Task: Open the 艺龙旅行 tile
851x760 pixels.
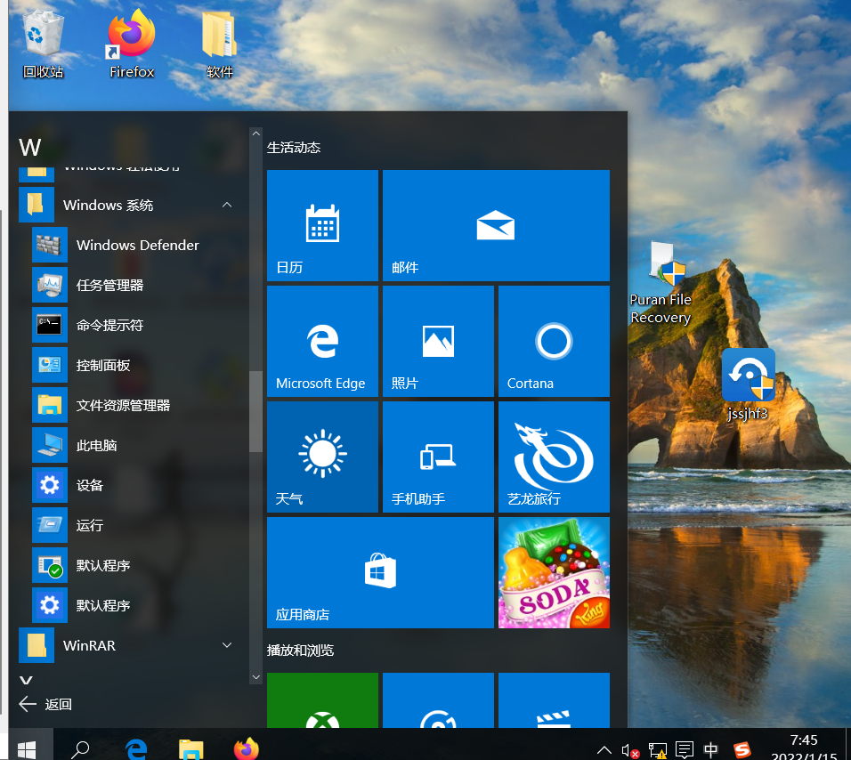Action: point(554,457)
